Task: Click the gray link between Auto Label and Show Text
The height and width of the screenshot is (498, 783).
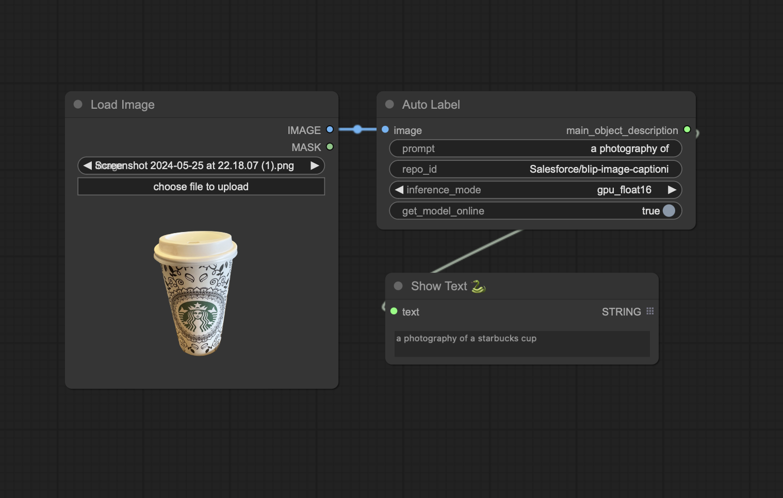Action: pos(477,251)
